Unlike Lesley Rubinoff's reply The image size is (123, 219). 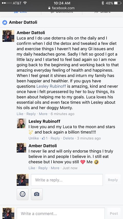pos(34,138)
